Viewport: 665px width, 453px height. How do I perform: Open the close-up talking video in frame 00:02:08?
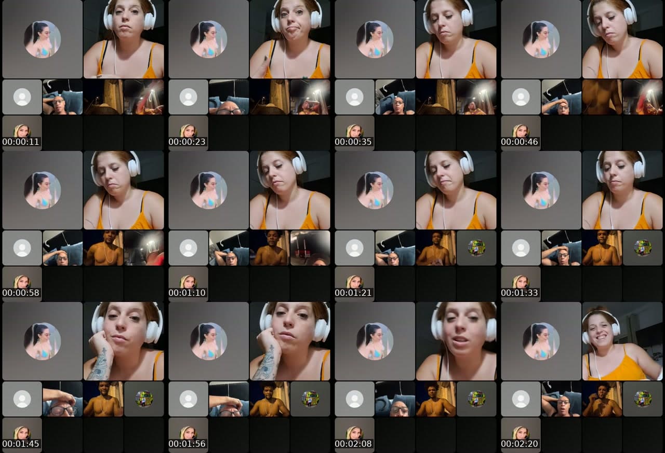click(456, 341)
